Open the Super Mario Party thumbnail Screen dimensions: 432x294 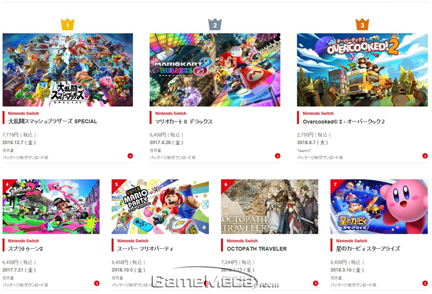160,206
